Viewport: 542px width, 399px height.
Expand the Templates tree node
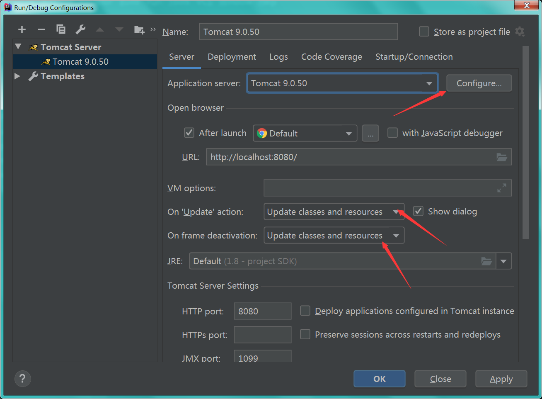[17, 76]
